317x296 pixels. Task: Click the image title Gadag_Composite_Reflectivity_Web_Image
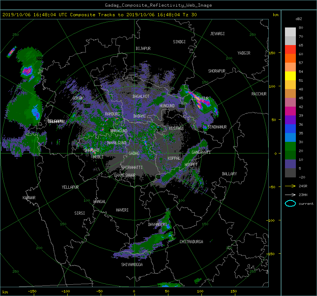(158, 5)
